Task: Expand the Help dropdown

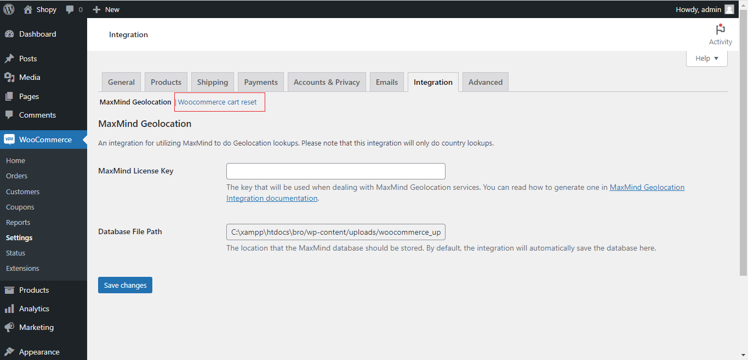Action: pyautogui.click(x=706, y=59)
